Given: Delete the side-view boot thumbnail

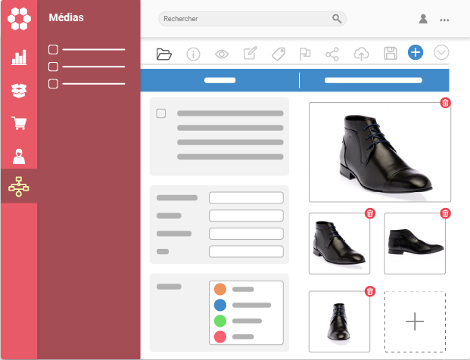Looking at the screenshot, I should pos(445,213).
